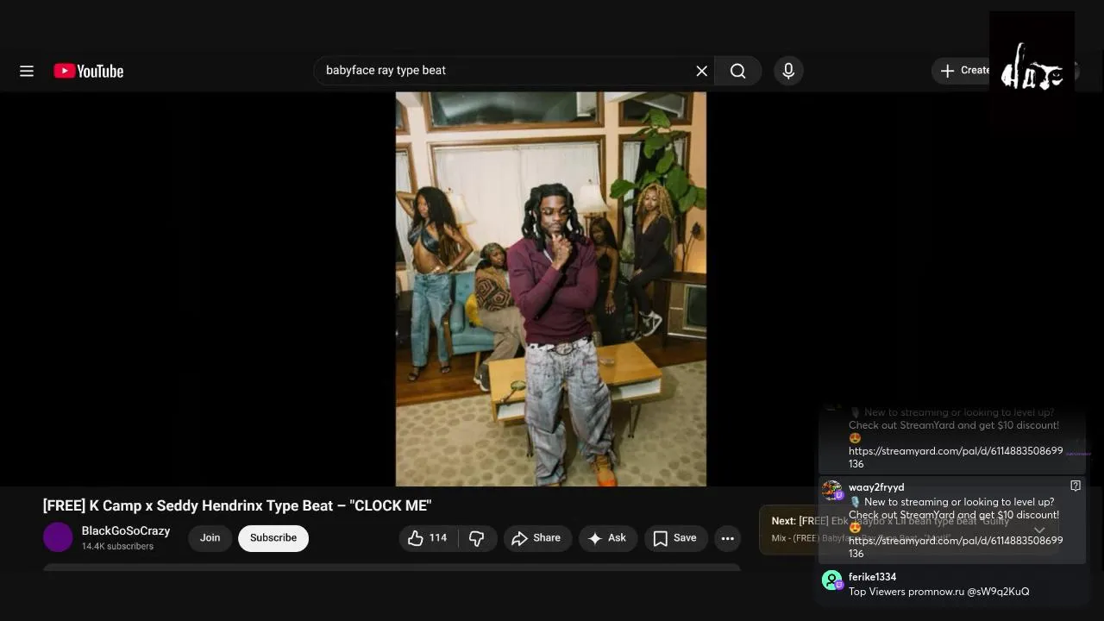Like the video using the thumbs up
Viewport: 1104px width, 621px height.
coord(416,538)
